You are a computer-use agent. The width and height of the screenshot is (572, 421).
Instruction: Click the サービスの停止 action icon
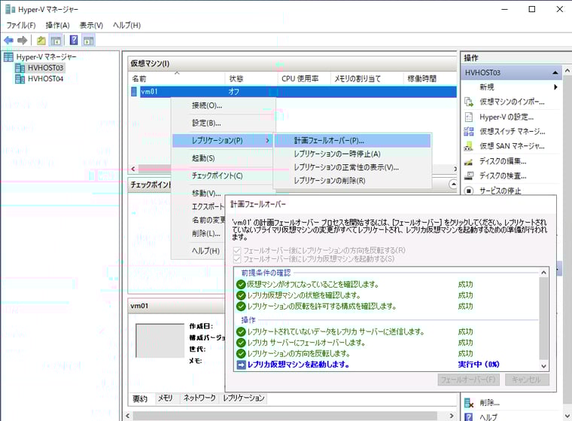pos(469,191)
